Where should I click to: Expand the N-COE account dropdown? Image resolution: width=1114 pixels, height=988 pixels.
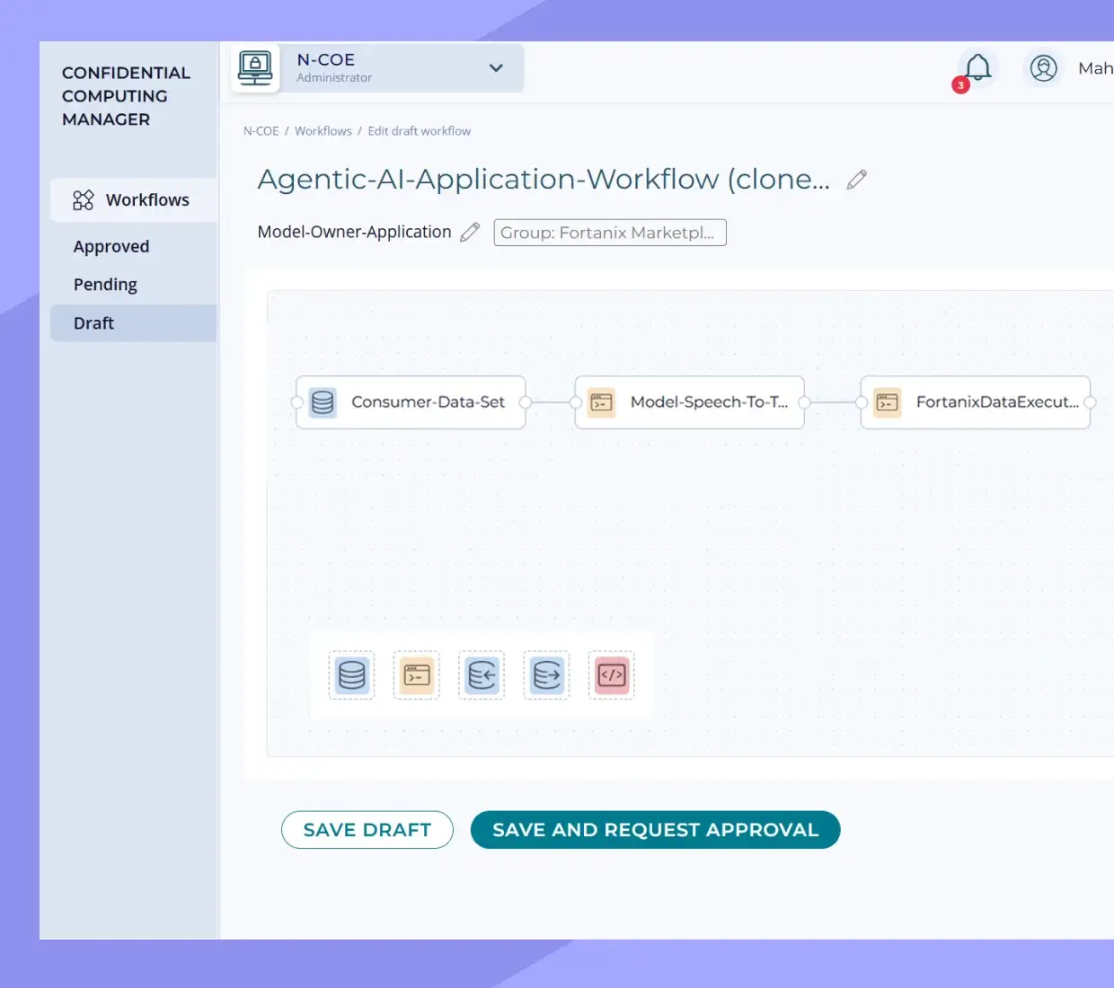point(496,68)
